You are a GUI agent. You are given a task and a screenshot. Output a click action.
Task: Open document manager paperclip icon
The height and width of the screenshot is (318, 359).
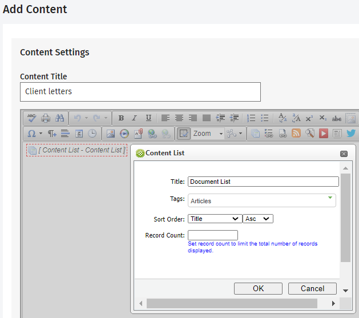138,134
